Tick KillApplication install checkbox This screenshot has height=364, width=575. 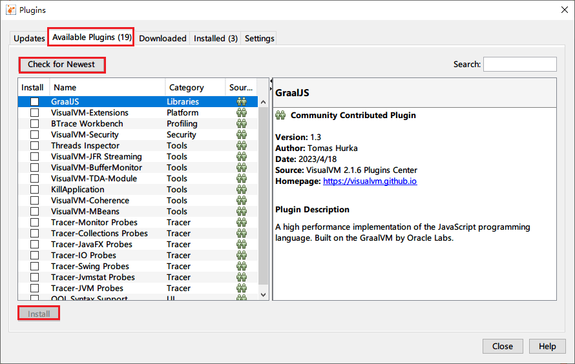[34, 190]
